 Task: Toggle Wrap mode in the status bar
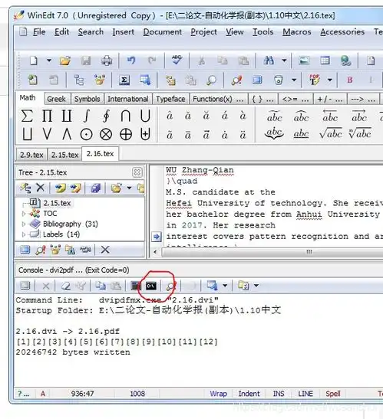218,394
